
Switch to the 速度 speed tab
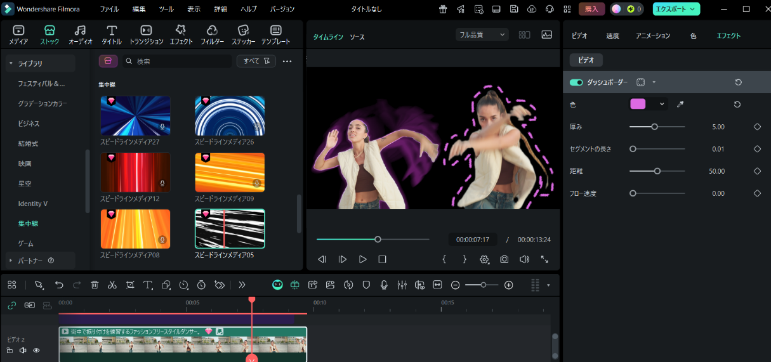pyautogui.click(x=612, y=36)
